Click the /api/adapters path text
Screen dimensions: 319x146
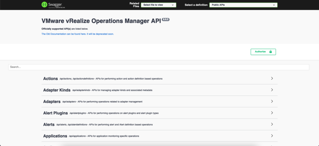[x=69, y=102]
